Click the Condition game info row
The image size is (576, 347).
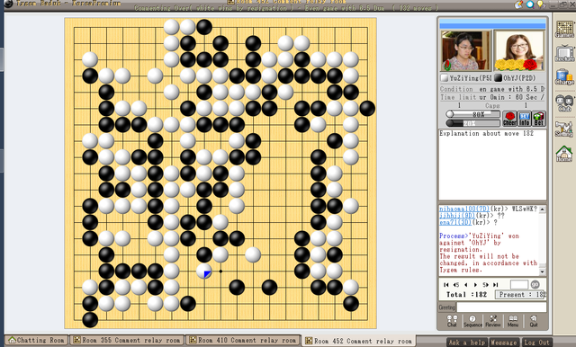click(492, 89)
